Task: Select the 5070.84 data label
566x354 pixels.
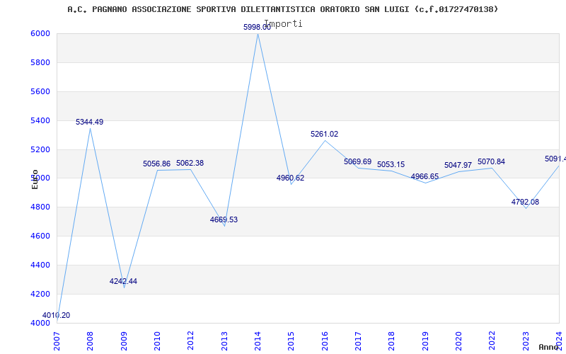Action: click(x=491, y=162)
